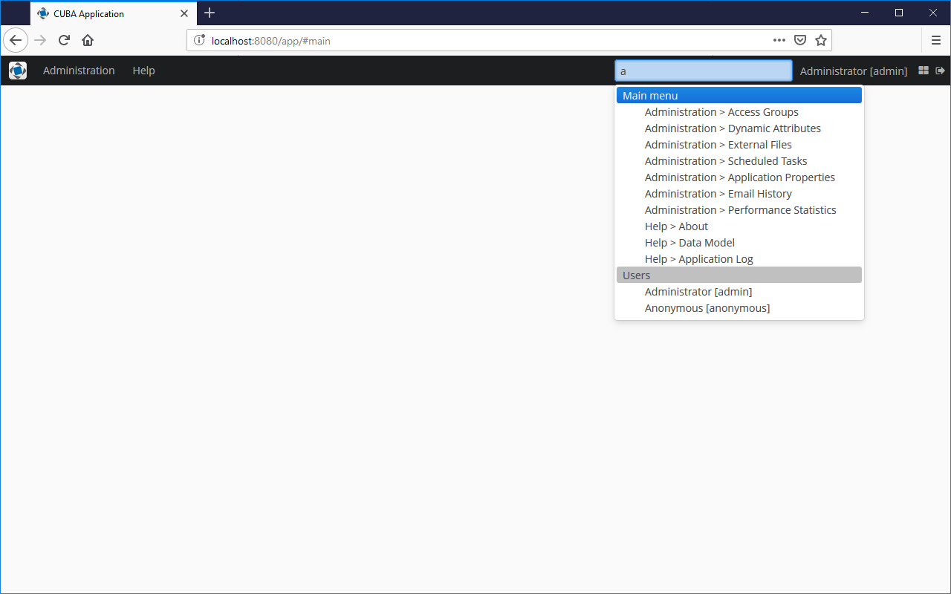Click the Users group header
This screenshot has height=594, width=951.
[739, 275]
